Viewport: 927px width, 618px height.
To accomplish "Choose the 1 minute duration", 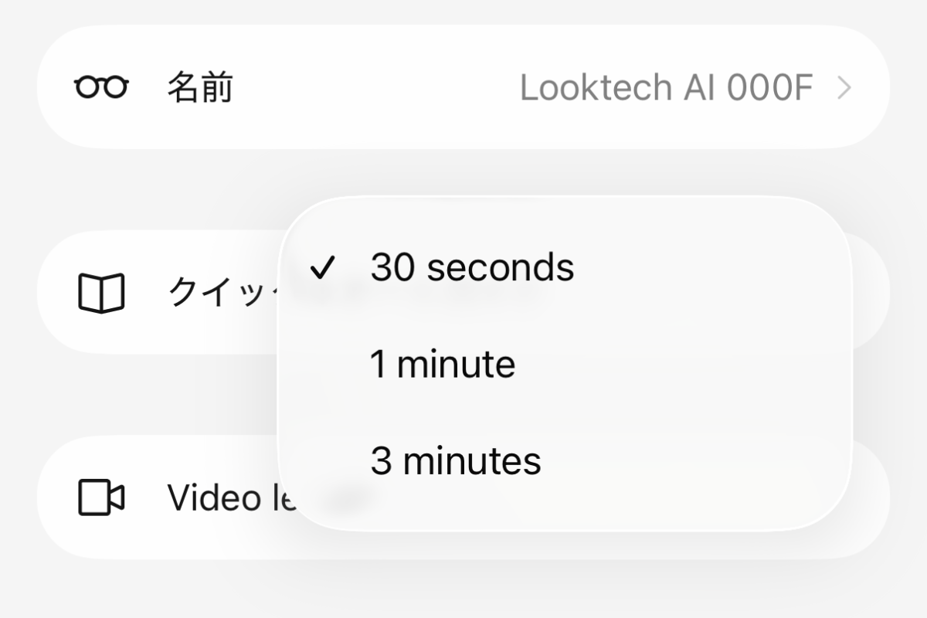I will tap(443, 365).
